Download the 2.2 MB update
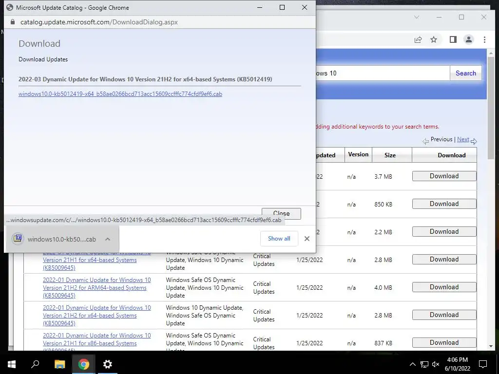 (x=444, y=231)
